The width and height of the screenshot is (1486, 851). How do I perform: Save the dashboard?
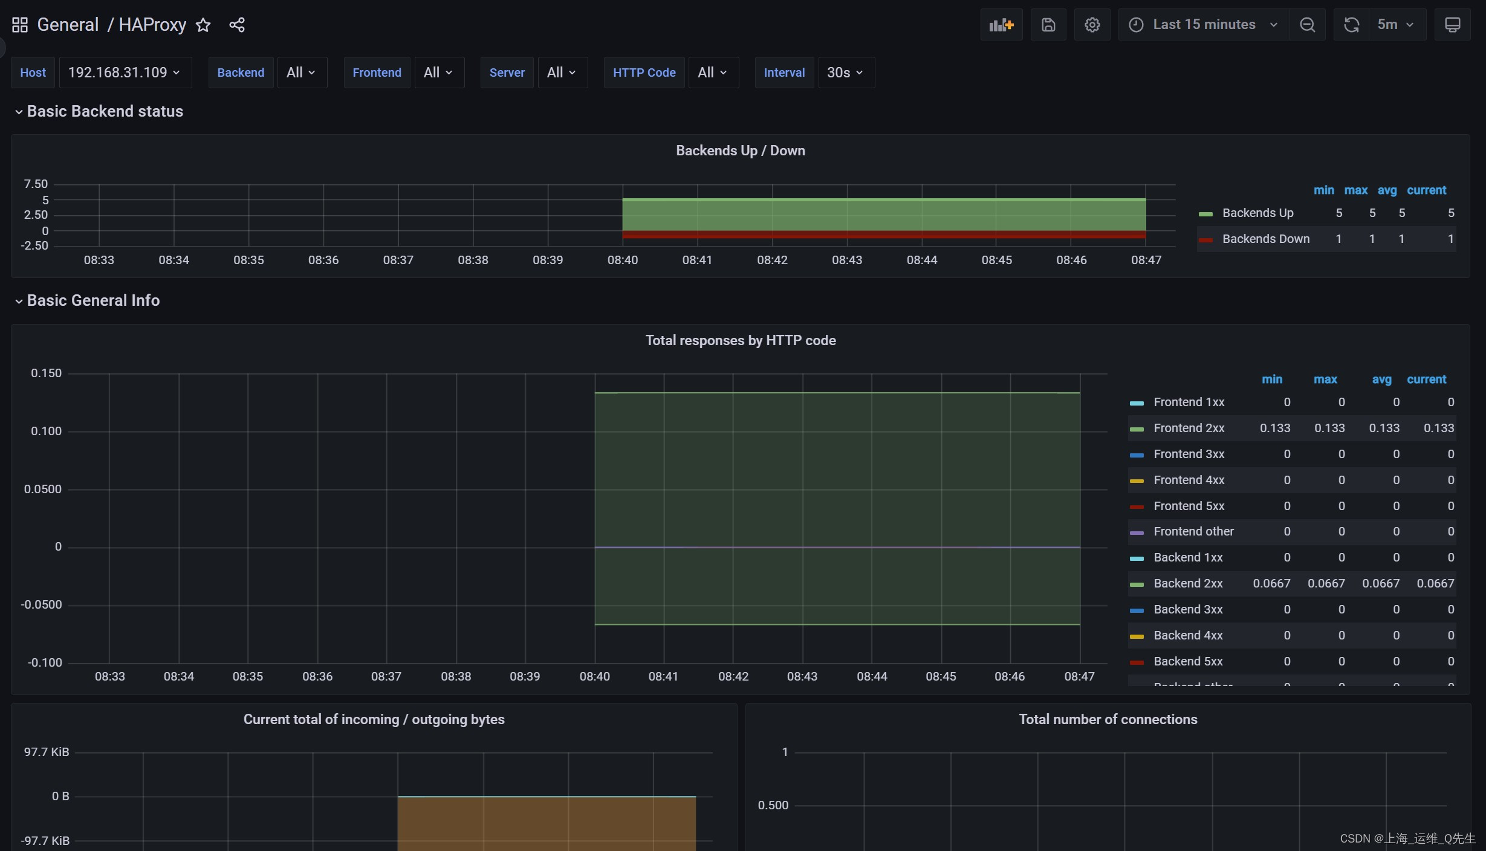point(1048,25)
